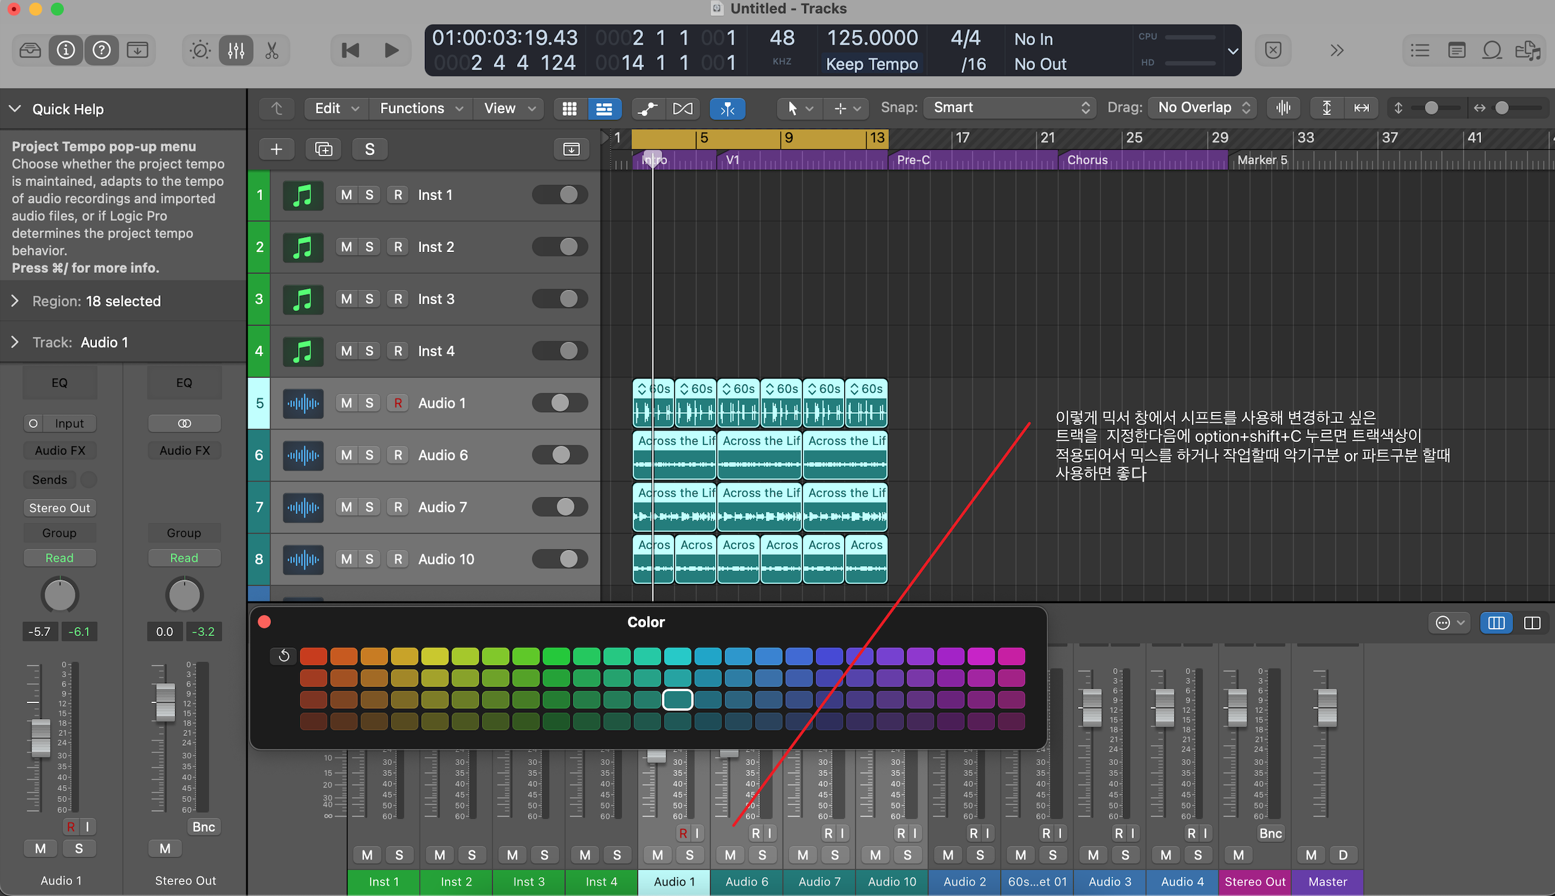Open Editors scissors button
Image resolution: width=1555 pixels, height=896 pixels.
(271, 50)
